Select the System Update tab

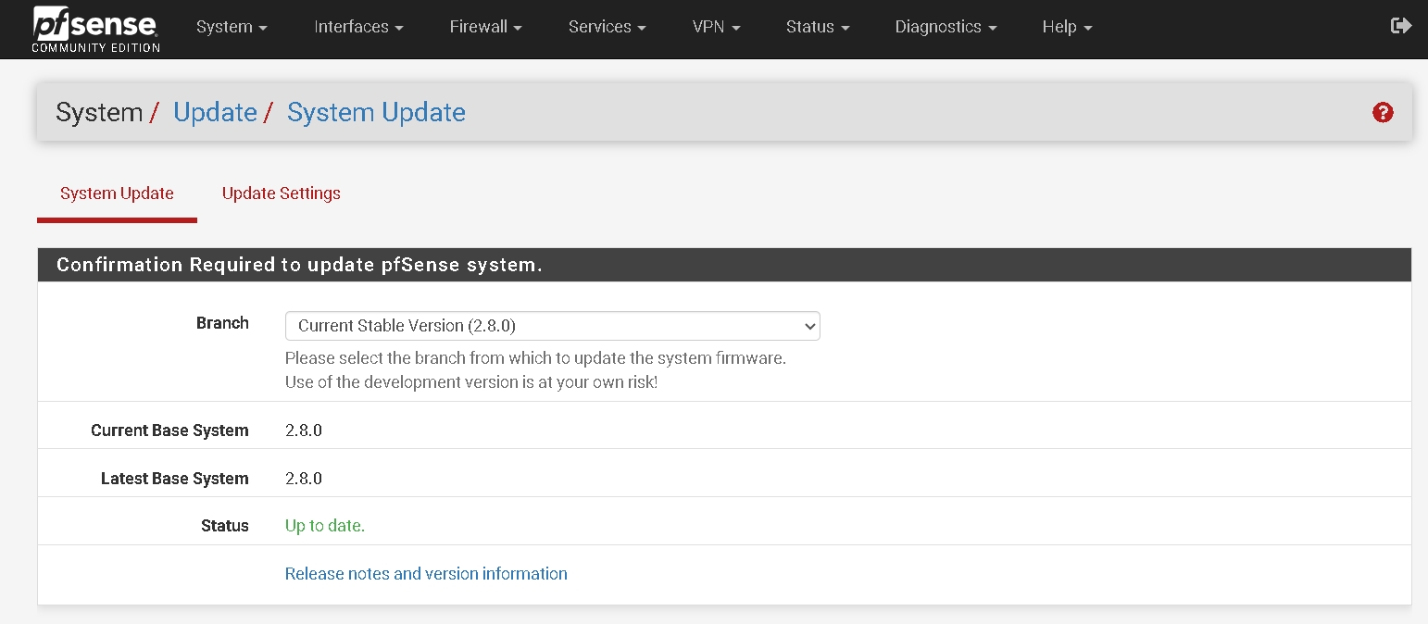pyautogui.click(x=117, y=193)
